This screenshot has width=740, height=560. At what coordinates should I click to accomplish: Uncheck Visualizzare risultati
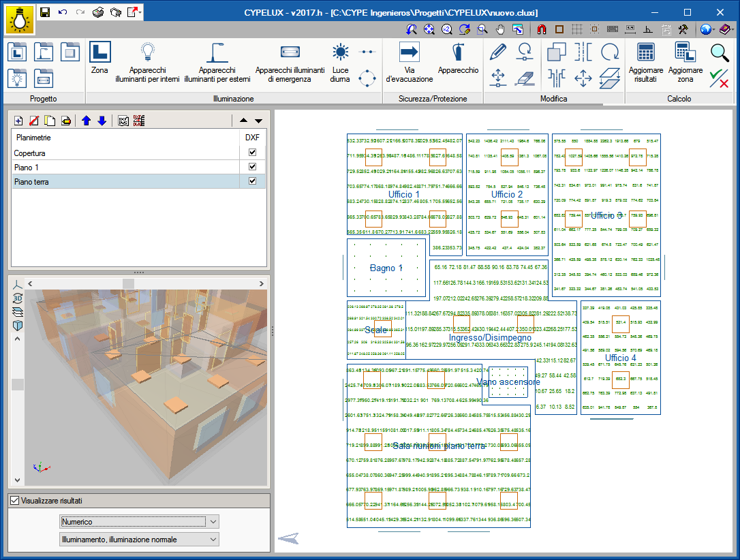click(x=15, y=501)
